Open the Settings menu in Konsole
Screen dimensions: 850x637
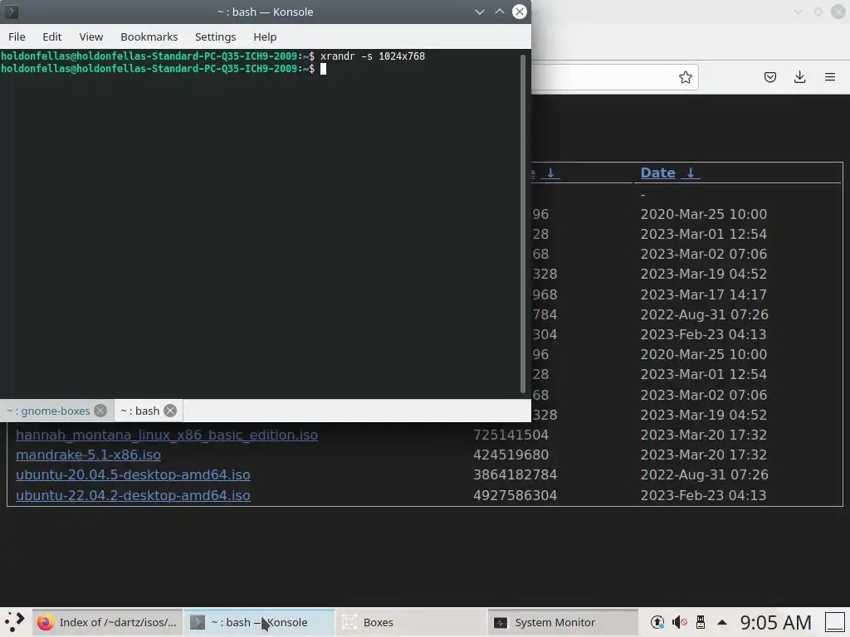[x=215, y=36]
